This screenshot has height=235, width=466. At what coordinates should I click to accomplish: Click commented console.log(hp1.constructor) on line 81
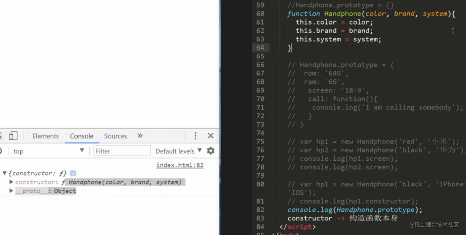353,201
